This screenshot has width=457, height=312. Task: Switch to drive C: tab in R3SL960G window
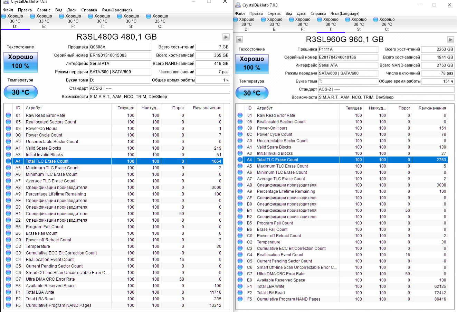[387, 24]
